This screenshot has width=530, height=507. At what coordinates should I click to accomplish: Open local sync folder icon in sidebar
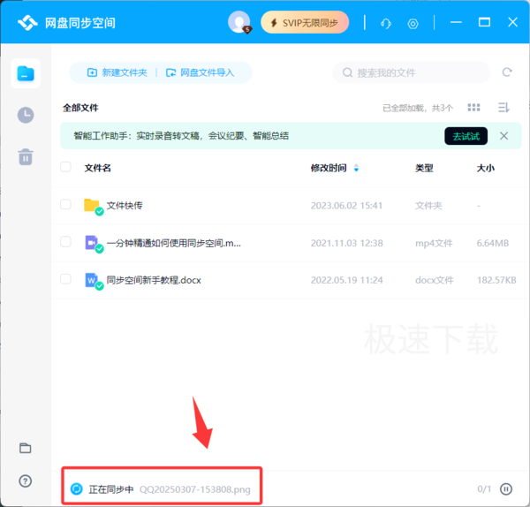(x=26, y=448)
